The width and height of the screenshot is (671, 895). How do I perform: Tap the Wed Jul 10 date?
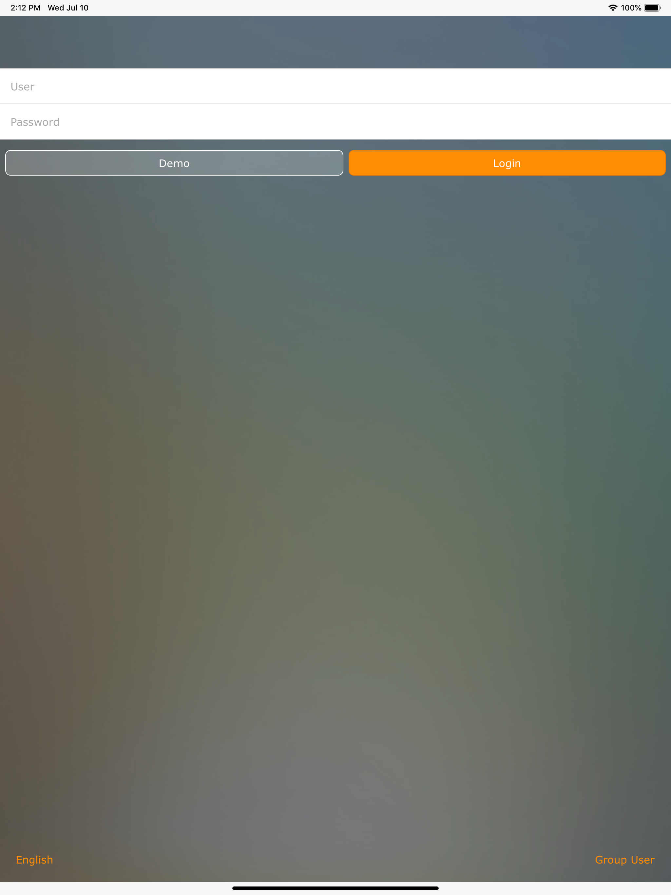pyautogui.click(x=68, y=8)
